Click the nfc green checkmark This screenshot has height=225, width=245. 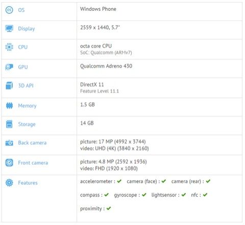click(205, 194)
